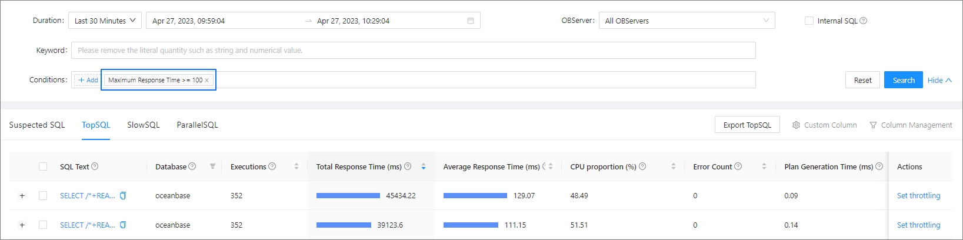
Task: Click the copy icon beside second SQL text
Action: pos(123,225)
